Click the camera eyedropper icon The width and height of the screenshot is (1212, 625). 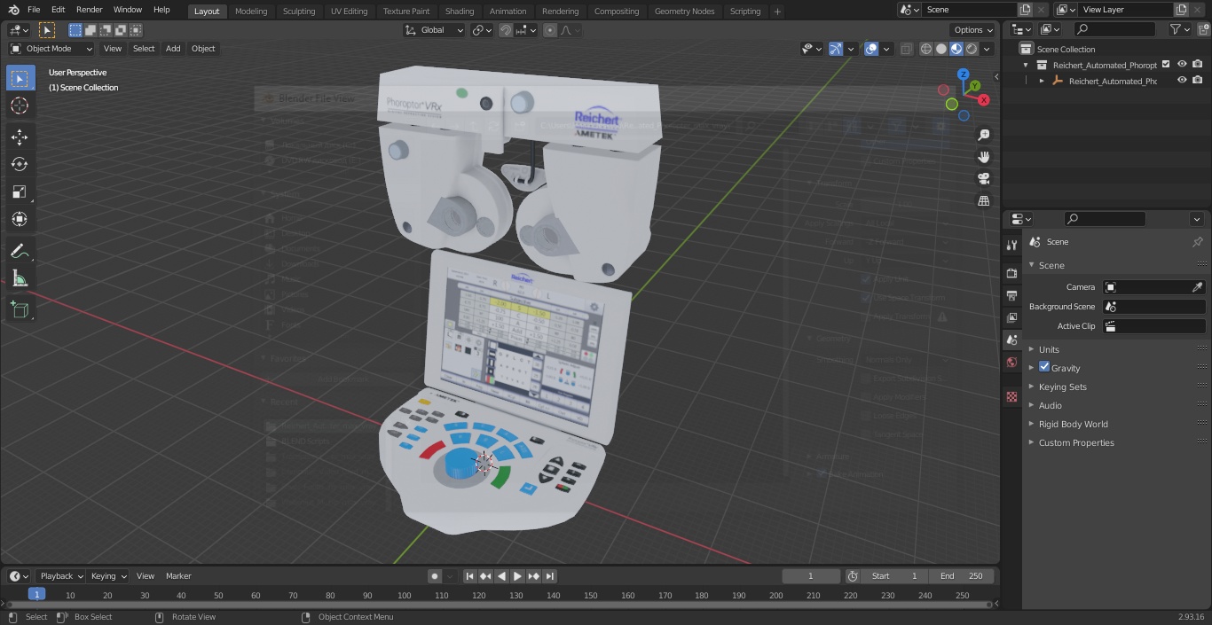click(x=1197, y=287)
